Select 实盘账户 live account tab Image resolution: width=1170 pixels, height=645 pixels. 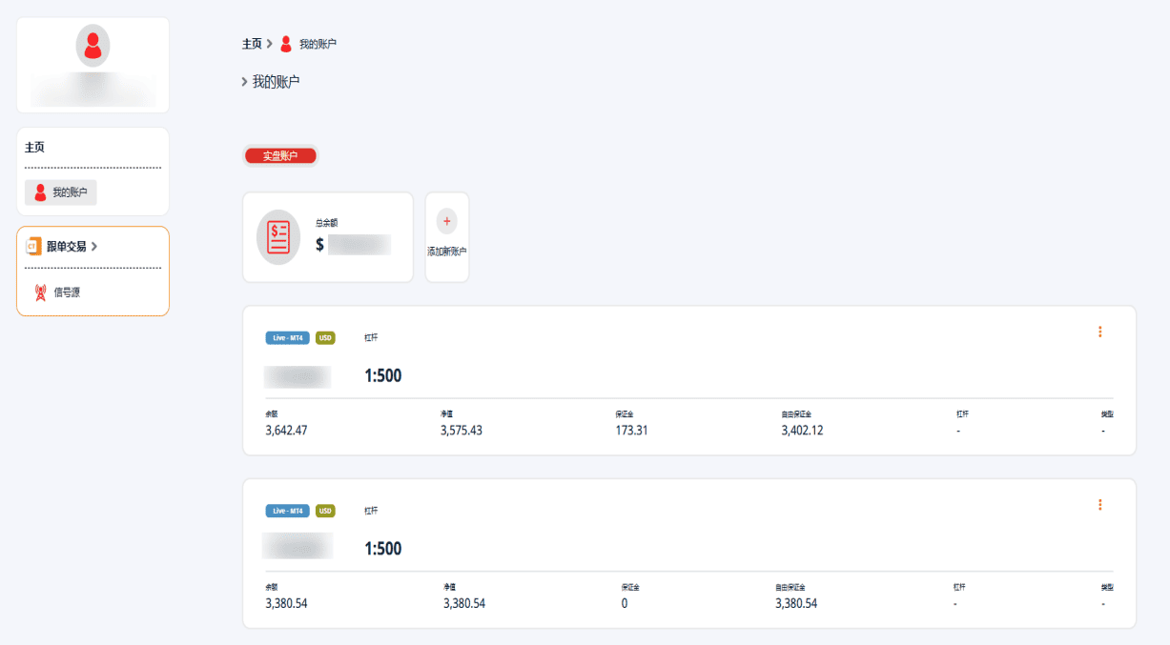(x=280, y=155)
